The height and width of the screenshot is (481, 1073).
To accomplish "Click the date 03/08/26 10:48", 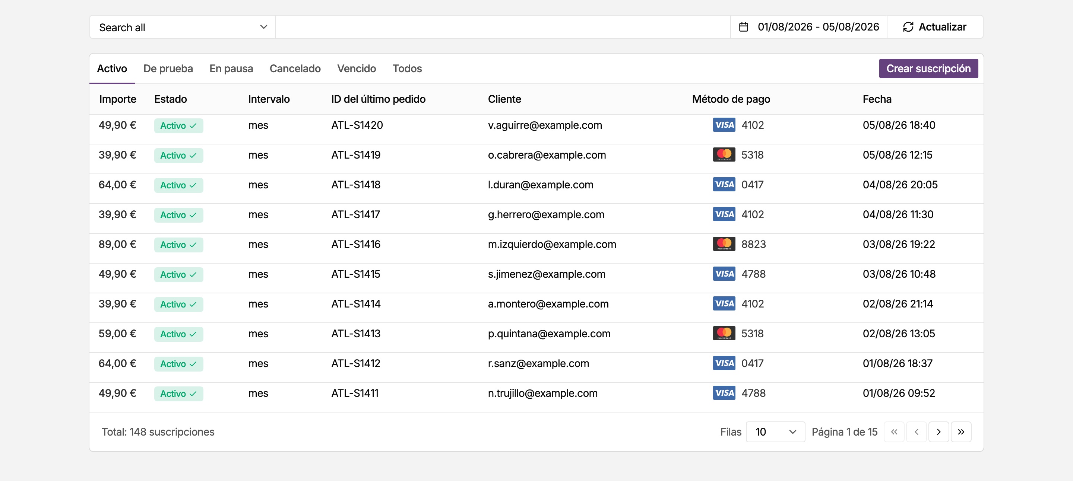I will [x=899, y=274].
